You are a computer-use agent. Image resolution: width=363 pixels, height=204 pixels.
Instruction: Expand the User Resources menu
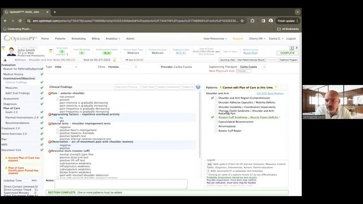215,39
